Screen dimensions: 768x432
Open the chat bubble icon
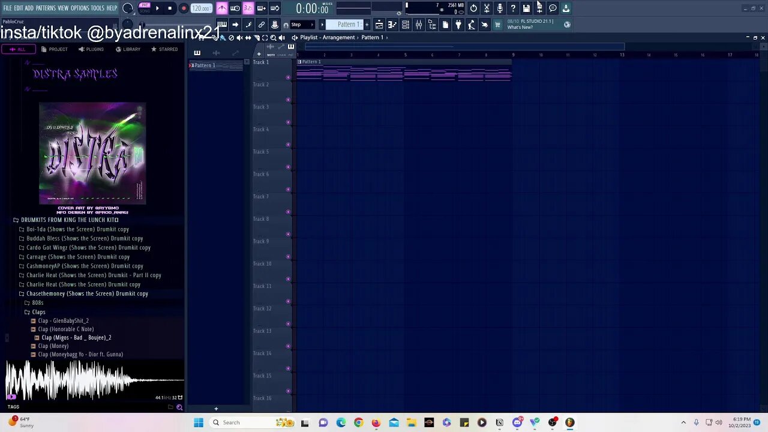click(x=553, y=8)
